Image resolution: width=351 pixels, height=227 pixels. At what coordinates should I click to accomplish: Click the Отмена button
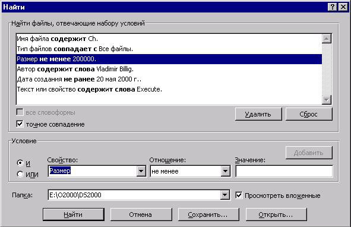(x=141, y=215)
